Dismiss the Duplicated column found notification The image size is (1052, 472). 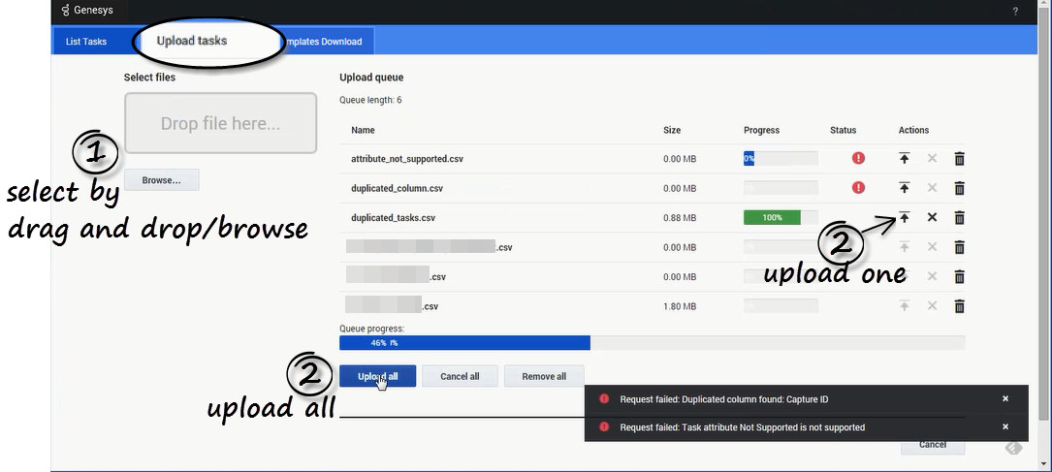click(1005, 399)
